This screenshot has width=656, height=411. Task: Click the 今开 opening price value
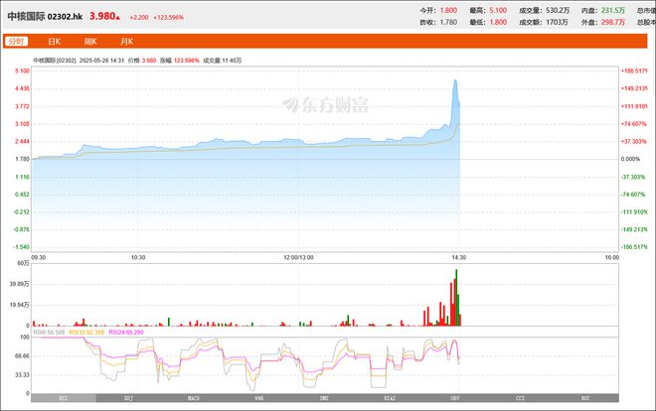448,10
